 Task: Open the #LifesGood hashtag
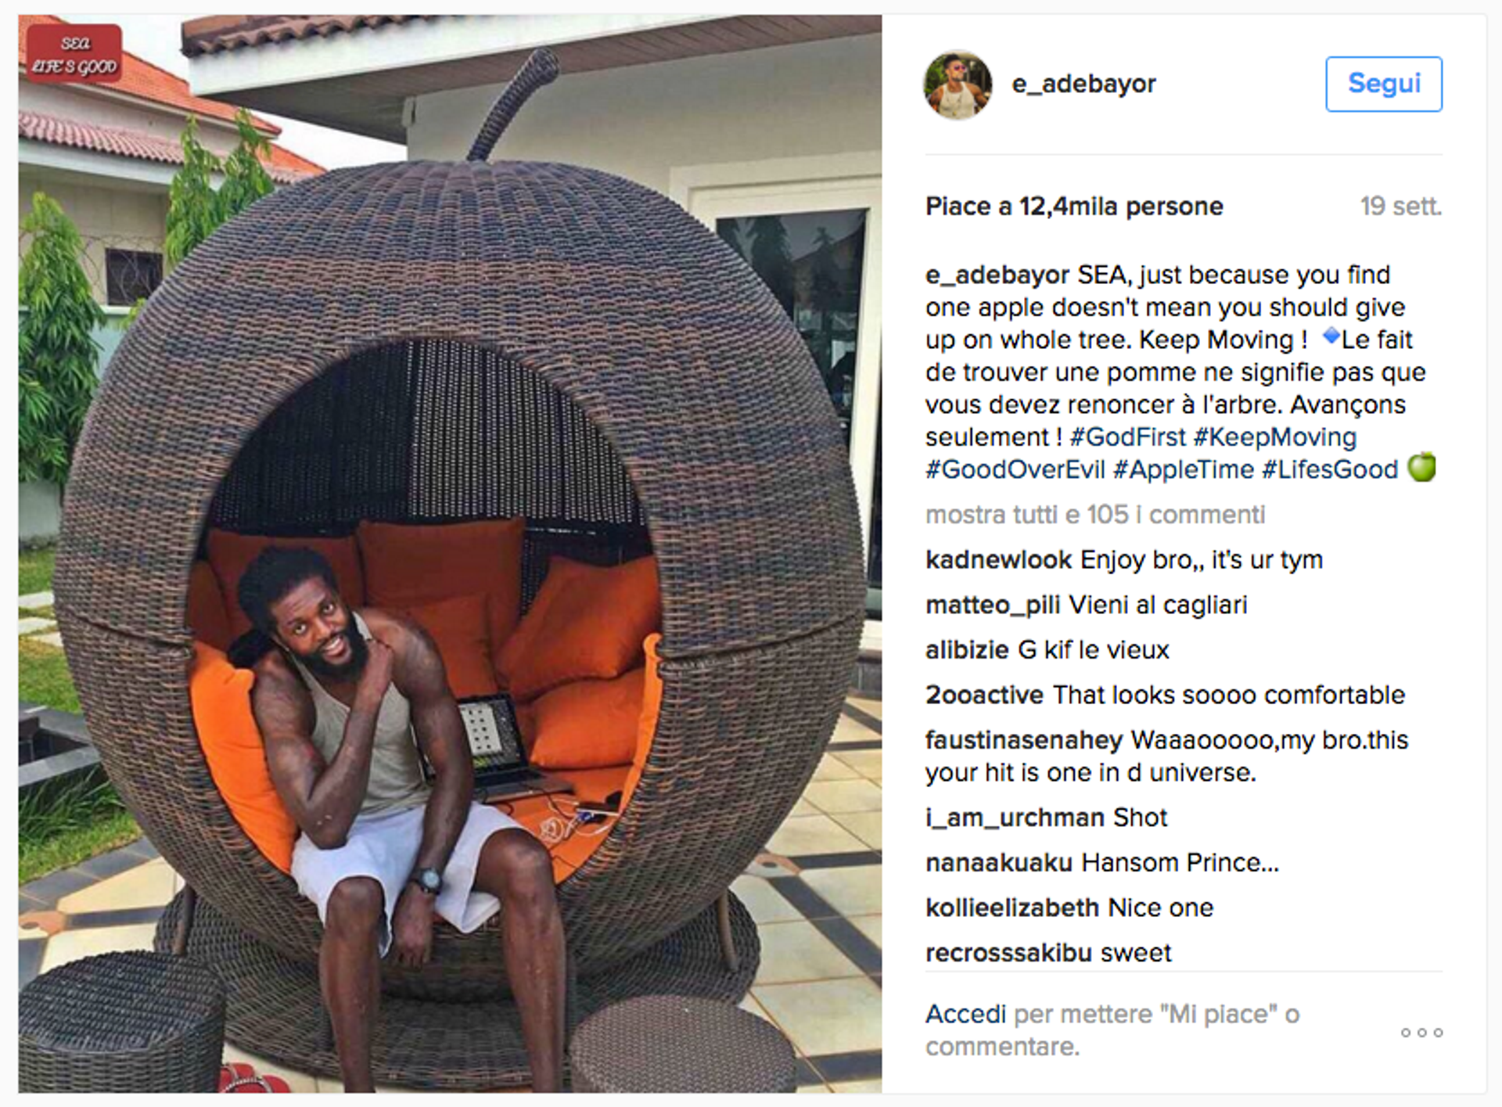click(1330, 469)
